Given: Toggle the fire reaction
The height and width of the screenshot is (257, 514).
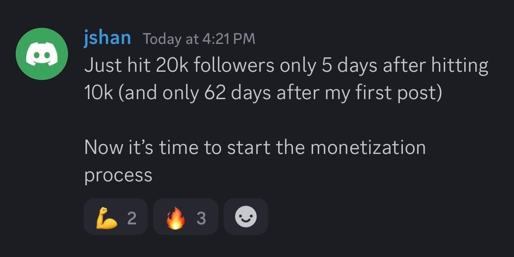Looking at the screenshot, I should click(x=185, y=217).
